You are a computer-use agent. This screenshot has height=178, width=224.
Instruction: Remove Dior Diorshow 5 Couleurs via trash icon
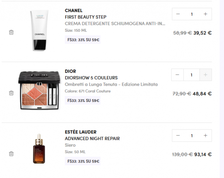[11, 93]
